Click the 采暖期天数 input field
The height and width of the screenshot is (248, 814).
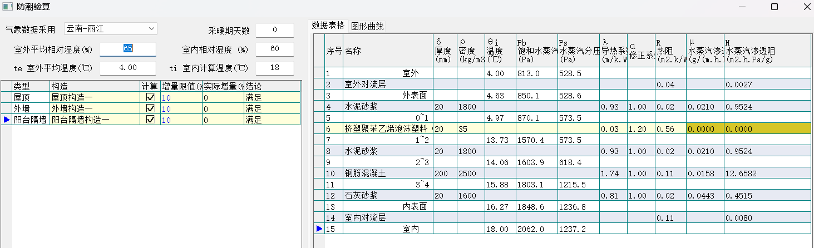274,30
